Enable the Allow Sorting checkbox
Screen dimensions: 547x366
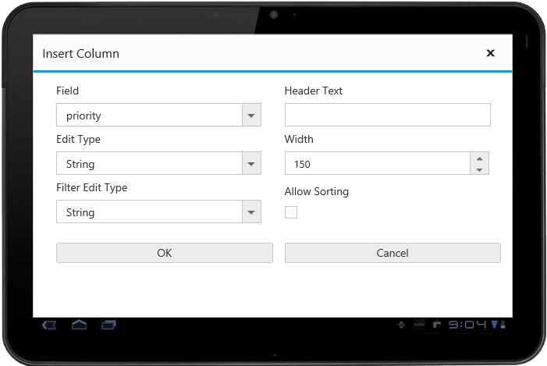tap(291, 211)
